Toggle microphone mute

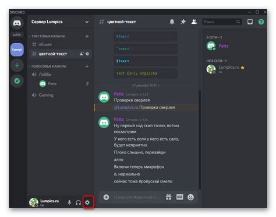click(x=69, y=202)
